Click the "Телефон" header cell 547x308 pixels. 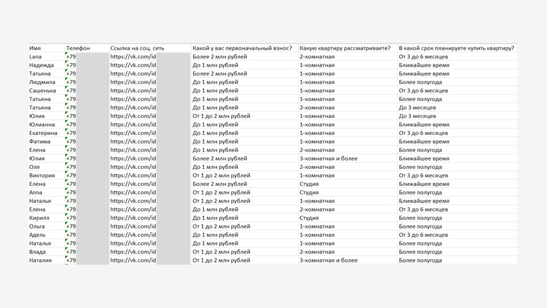(x=78, y=48)
